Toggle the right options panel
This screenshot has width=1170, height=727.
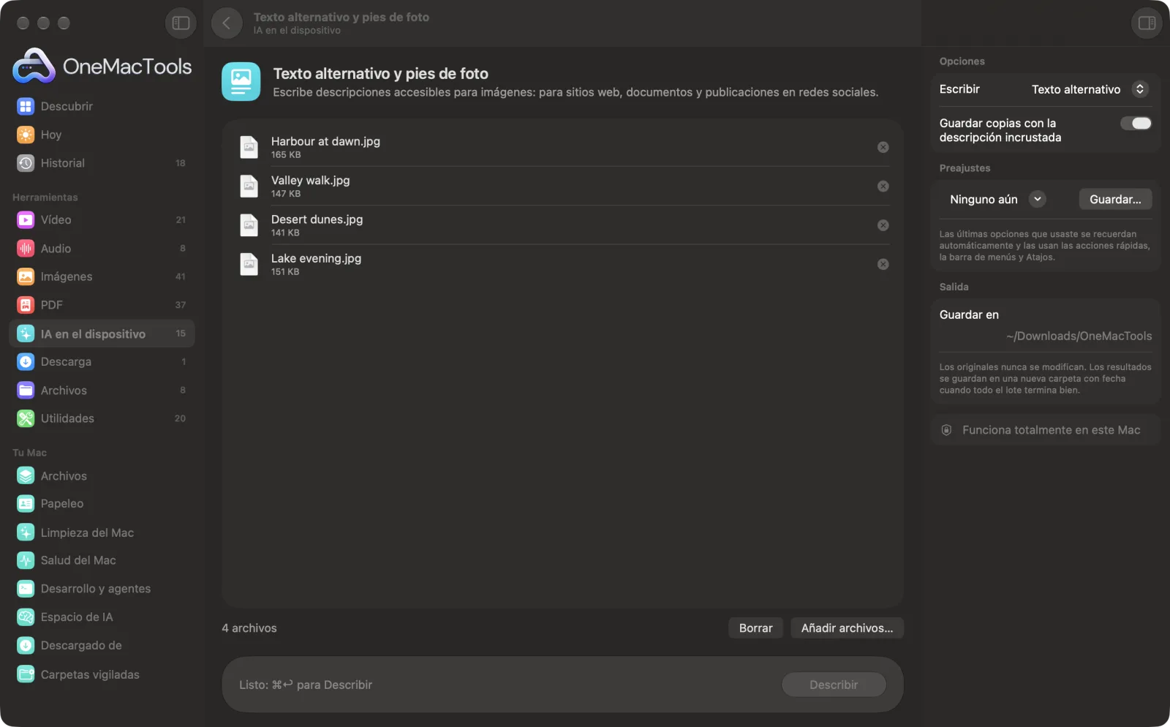[x=1147, y=23]
